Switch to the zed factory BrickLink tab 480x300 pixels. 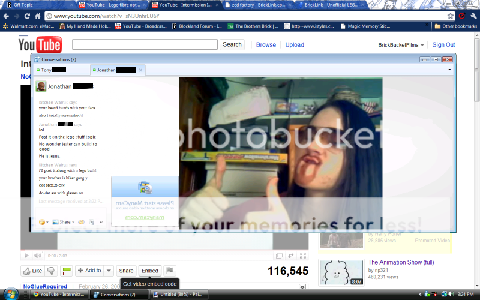259,5
